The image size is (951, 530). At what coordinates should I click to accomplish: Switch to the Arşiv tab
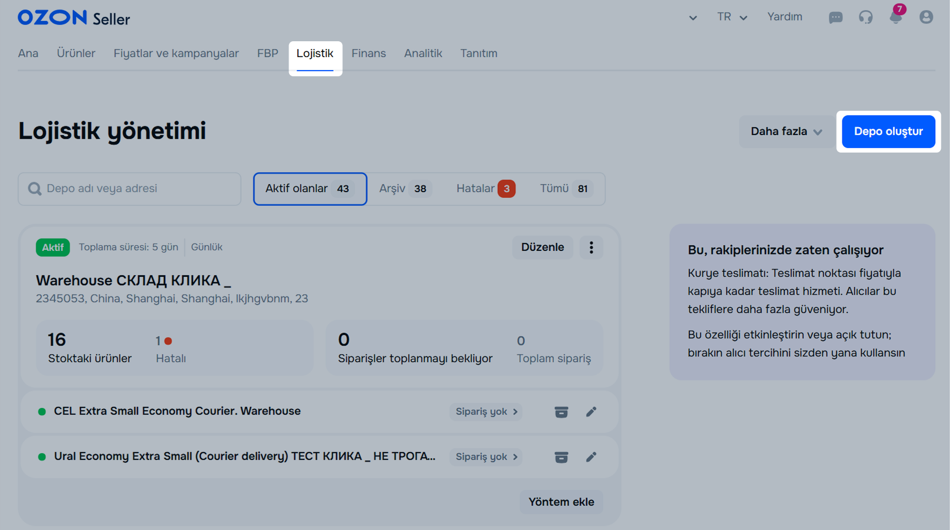(x=403, y=189)
